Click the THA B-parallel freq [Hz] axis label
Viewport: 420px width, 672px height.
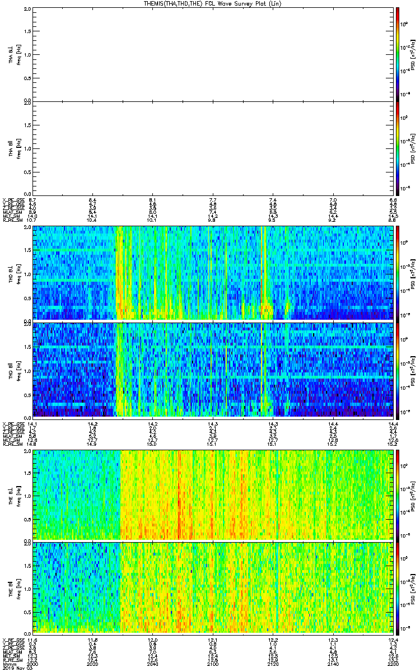pos(18,148)
